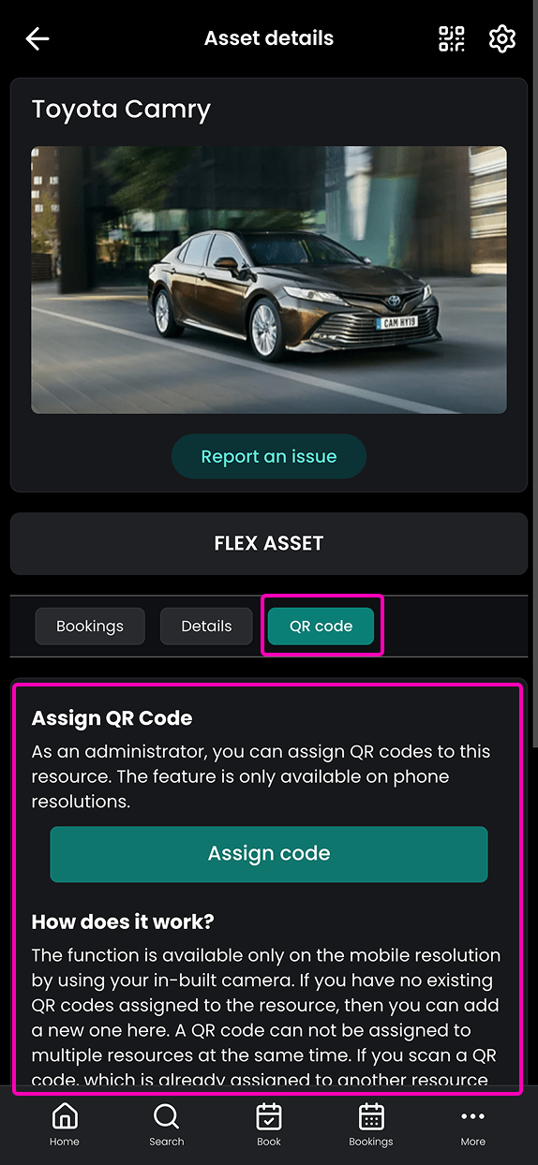This screenshot has height=1165, width=538.
Task: Open the QR code scanner icon
Action: (452, 38)
